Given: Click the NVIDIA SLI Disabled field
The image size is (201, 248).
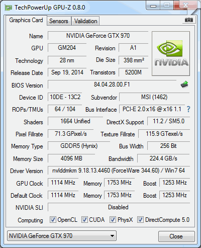Looking at the screenshot, I should 119,207.
